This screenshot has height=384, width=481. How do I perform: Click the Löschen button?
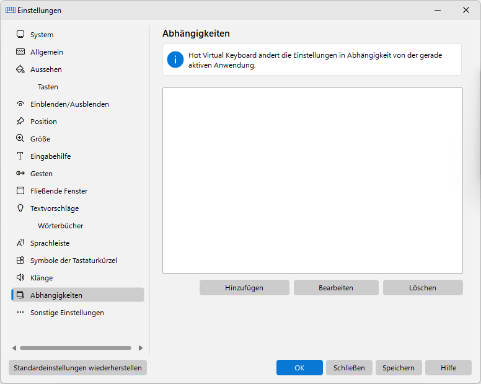click(x=423, y=288)
